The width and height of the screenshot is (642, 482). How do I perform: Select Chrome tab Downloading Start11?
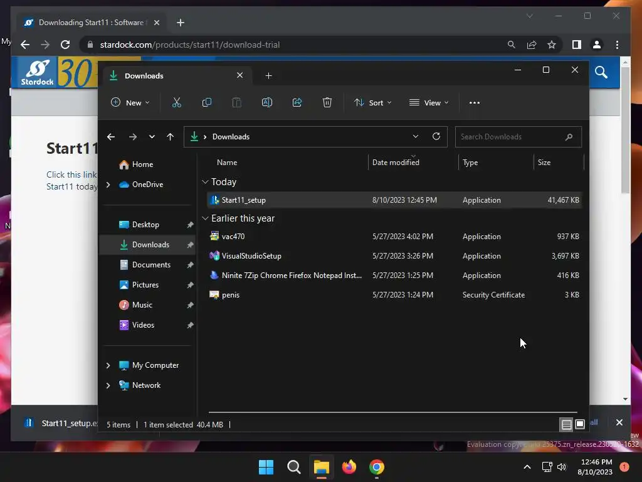pos(91,23)
